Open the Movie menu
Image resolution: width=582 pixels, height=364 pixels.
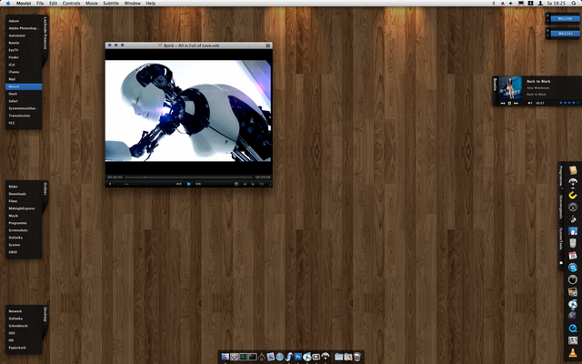(x=92, y=3)
